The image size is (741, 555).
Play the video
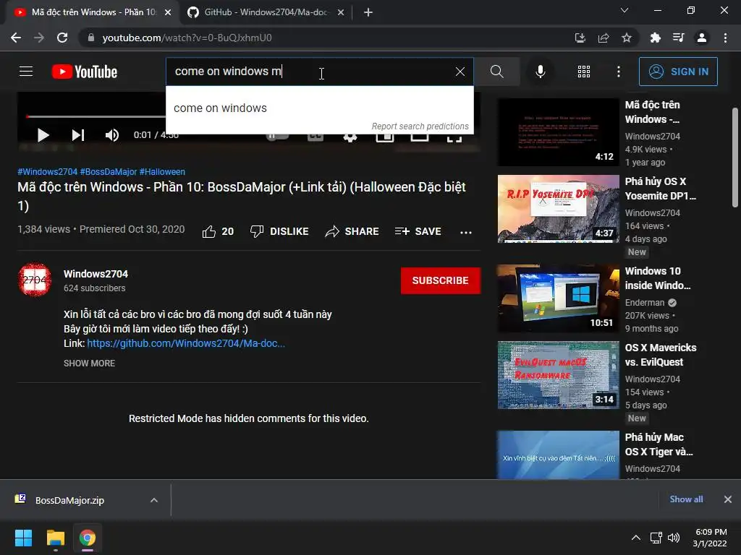[43, 135]
